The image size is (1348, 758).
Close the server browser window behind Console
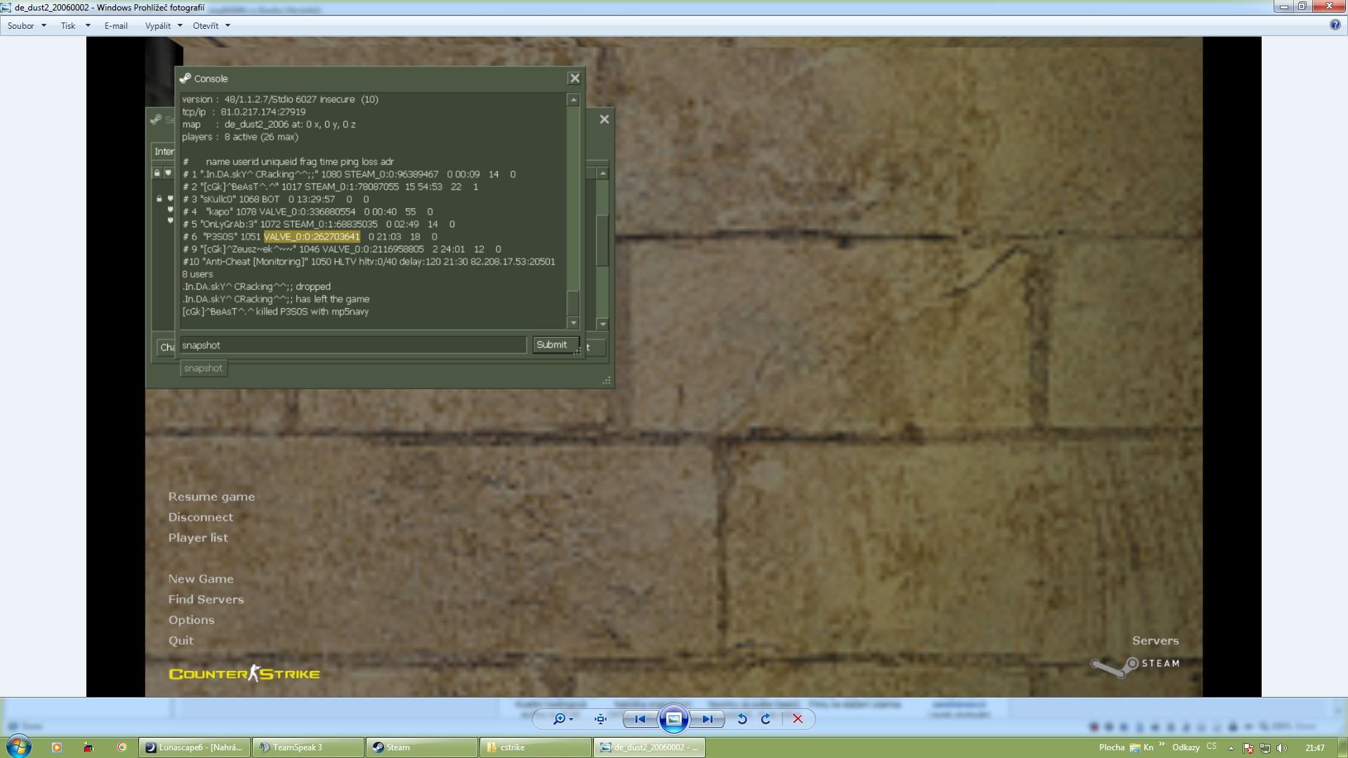tap(604, 119)
